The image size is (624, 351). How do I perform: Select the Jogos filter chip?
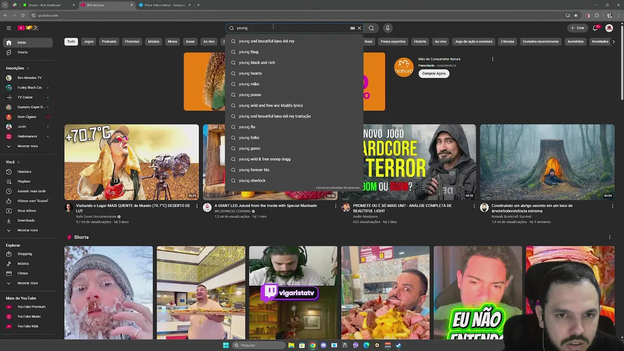(88, 41)
